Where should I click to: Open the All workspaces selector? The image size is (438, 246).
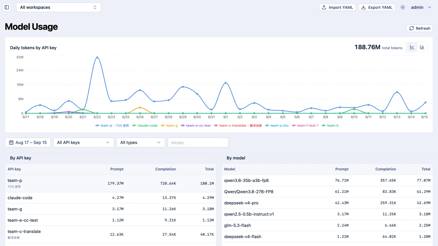pyautogui.click(x=59, y=7)
